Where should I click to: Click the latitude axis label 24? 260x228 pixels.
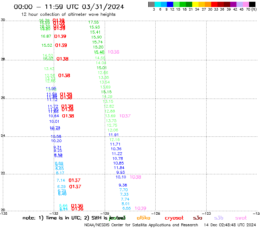click(x=3, y=136)
